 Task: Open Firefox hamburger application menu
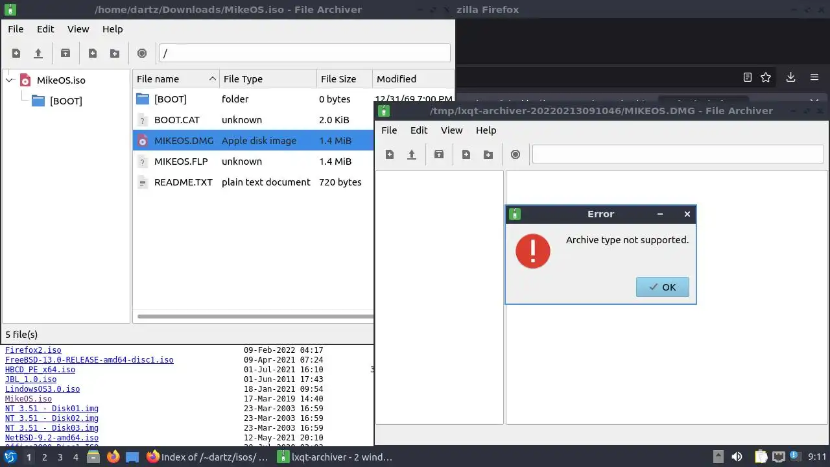pos(814,77)
